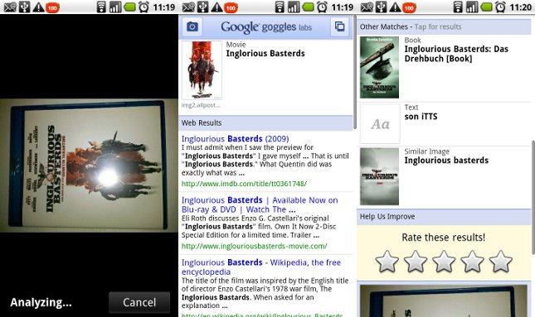The width and height of the screenshot is (535, 317).
Task: Rate results with the fifth star
Action: [500, 262]
